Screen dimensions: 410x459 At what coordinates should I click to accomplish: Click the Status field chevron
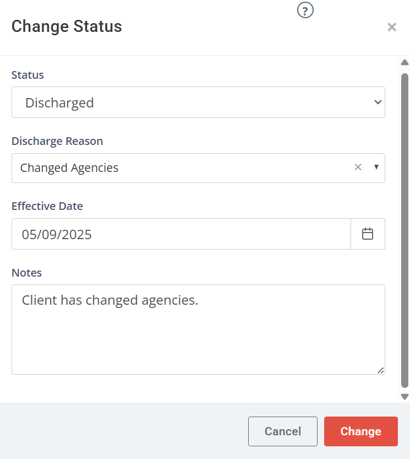coord(378,102)
